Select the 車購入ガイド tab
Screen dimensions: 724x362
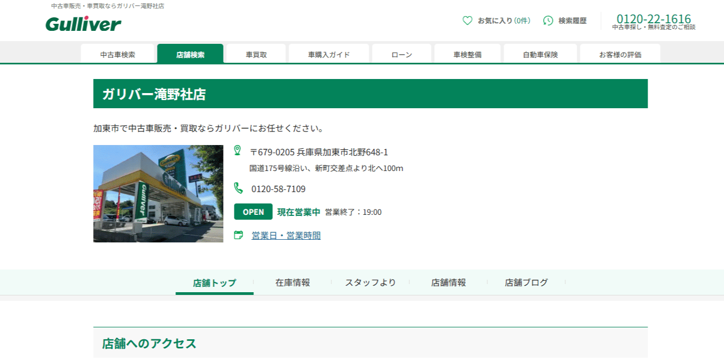tap(329, 54)
